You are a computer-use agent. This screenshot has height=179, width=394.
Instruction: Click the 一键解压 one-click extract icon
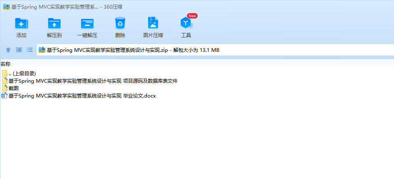[87, 23]
